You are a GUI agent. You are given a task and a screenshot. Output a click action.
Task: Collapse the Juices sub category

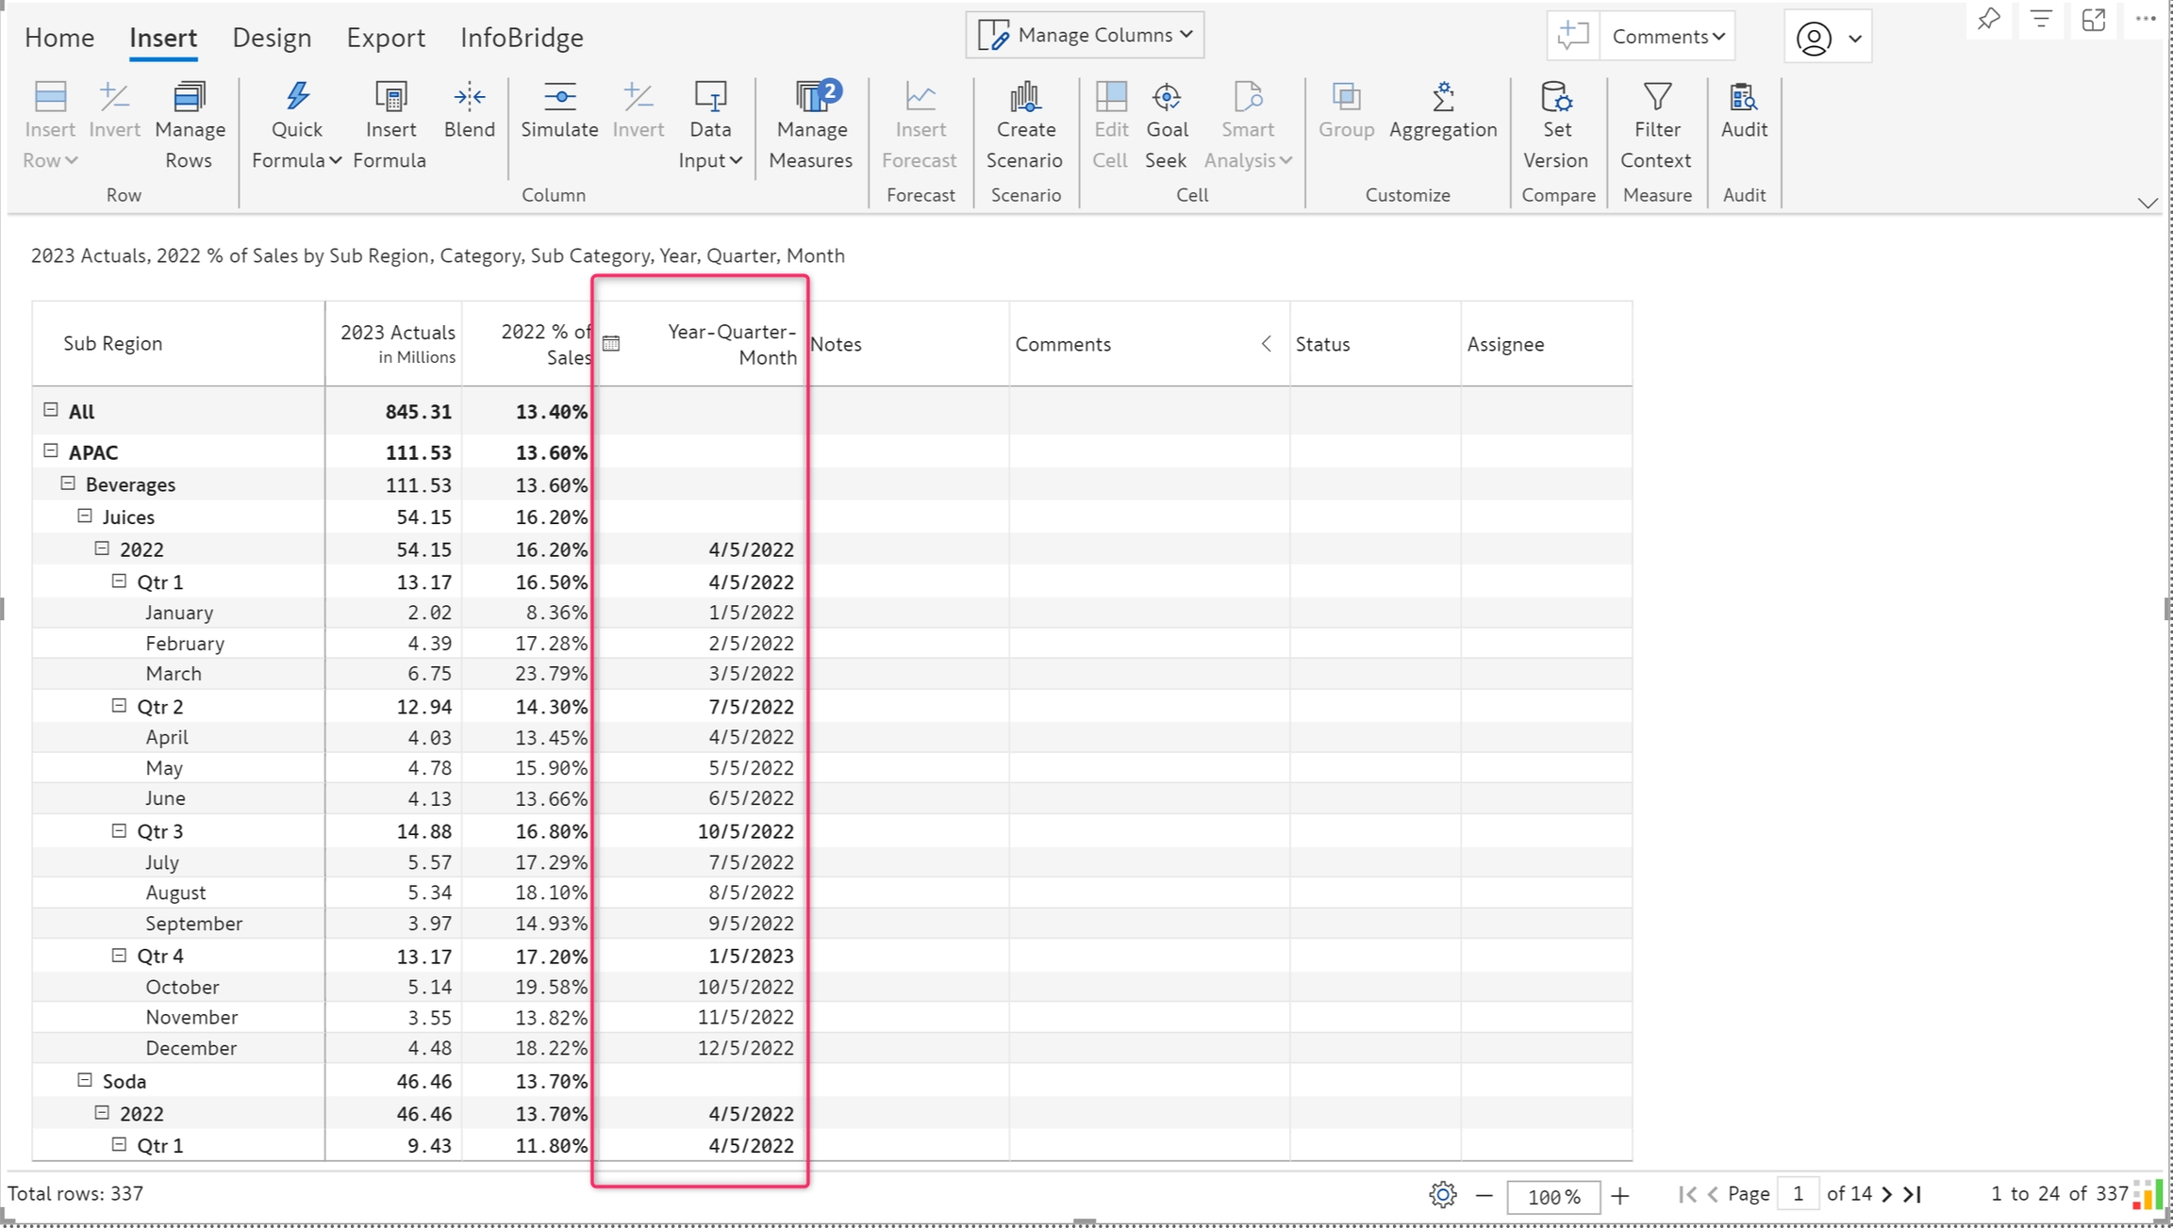(x=85, y=516)
